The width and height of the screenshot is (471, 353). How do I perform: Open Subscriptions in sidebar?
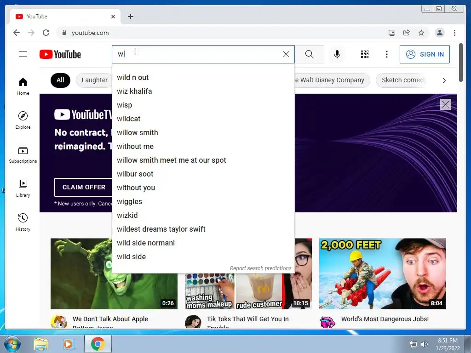23,154
